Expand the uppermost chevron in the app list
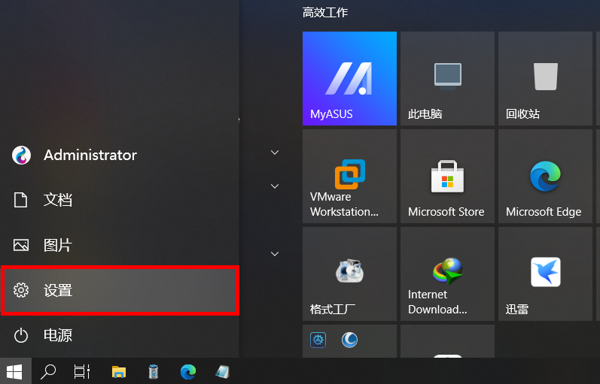 275,153
